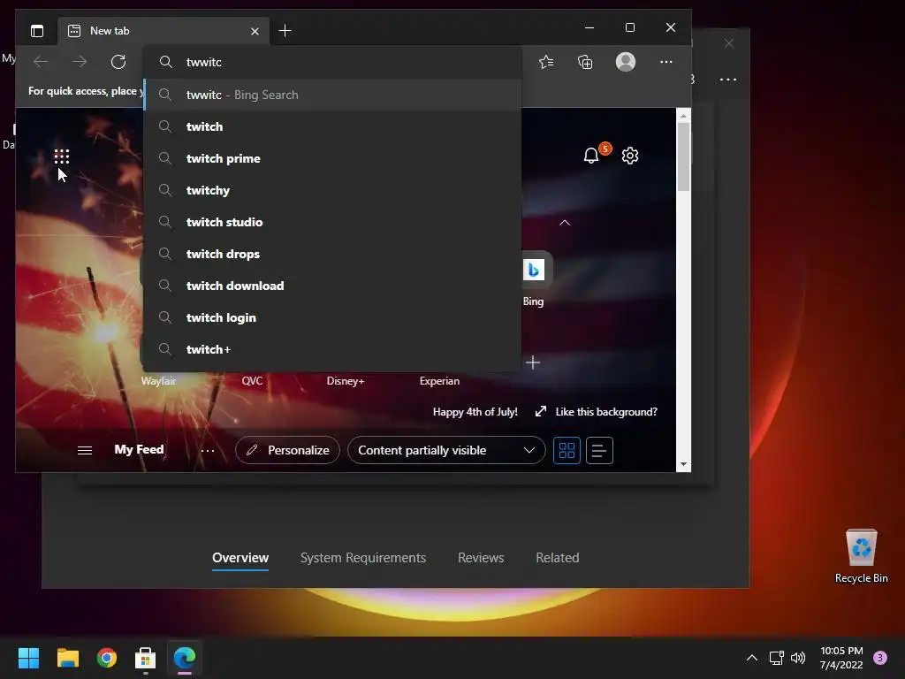Open the network icon in system tray
The height and width of the screenshot is (679, 905).
click(776, 658)
